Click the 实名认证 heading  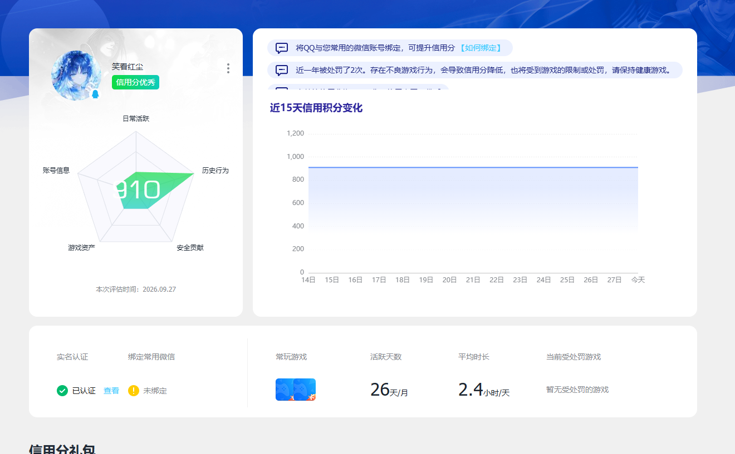point(72,357)
